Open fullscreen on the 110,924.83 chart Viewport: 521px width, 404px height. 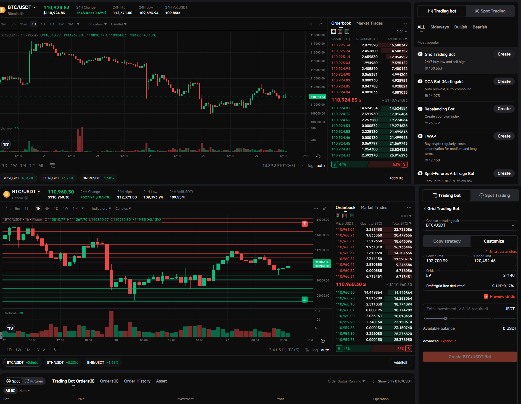320,24
